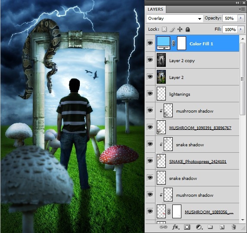Create a new layer group folder
Viewport: 247px width, 233px height.
[x=210, y=227]
